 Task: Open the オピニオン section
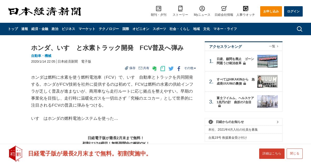pos(141,29)
